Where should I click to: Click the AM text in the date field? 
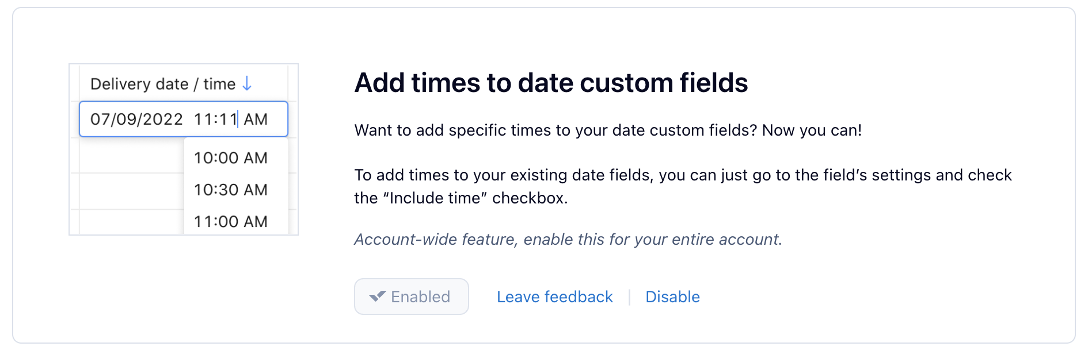tap(256, 120)
